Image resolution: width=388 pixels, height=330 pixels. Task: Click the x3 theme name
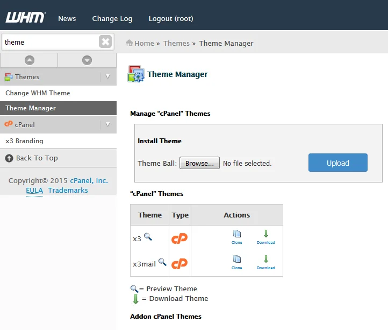[x=137, y=239]
